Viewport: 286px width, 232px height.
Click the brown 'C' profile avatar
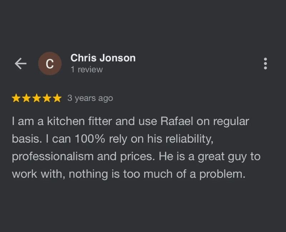[50, 64]
